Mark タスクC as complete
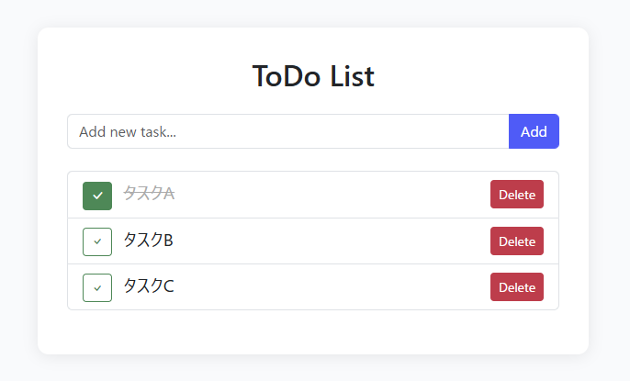 pyautogui.click(x=97, y=287)
